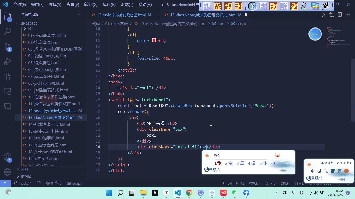Open the VS Code taskbar icon
Screen dimensions: 355x199
coord(177,193)
